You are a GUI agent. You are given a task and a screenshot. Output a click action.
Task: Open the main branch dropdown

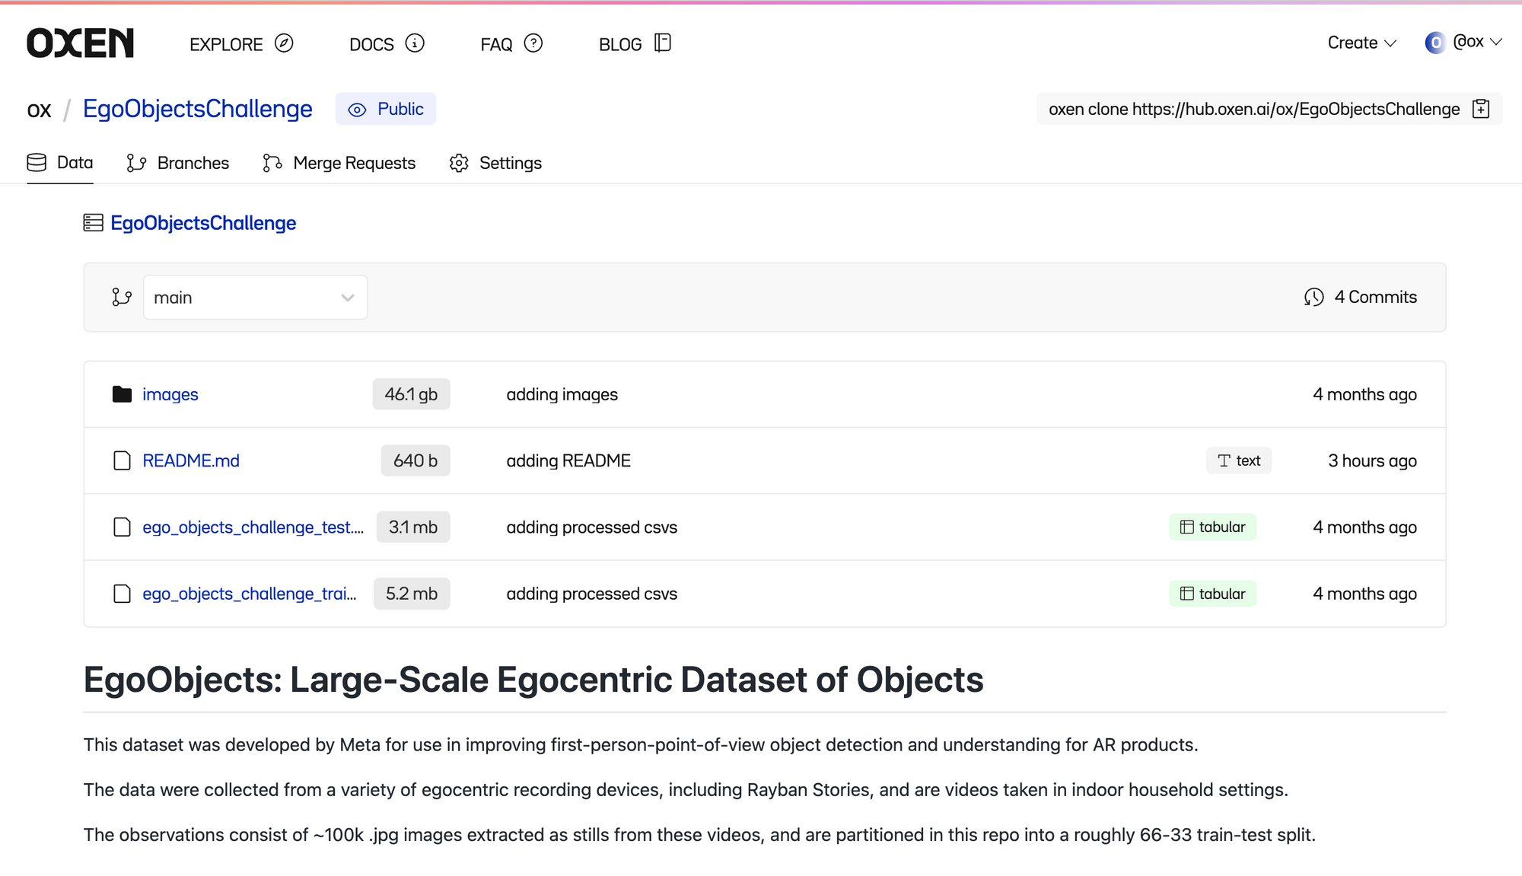pyautogui.click(x=255, y=298)
